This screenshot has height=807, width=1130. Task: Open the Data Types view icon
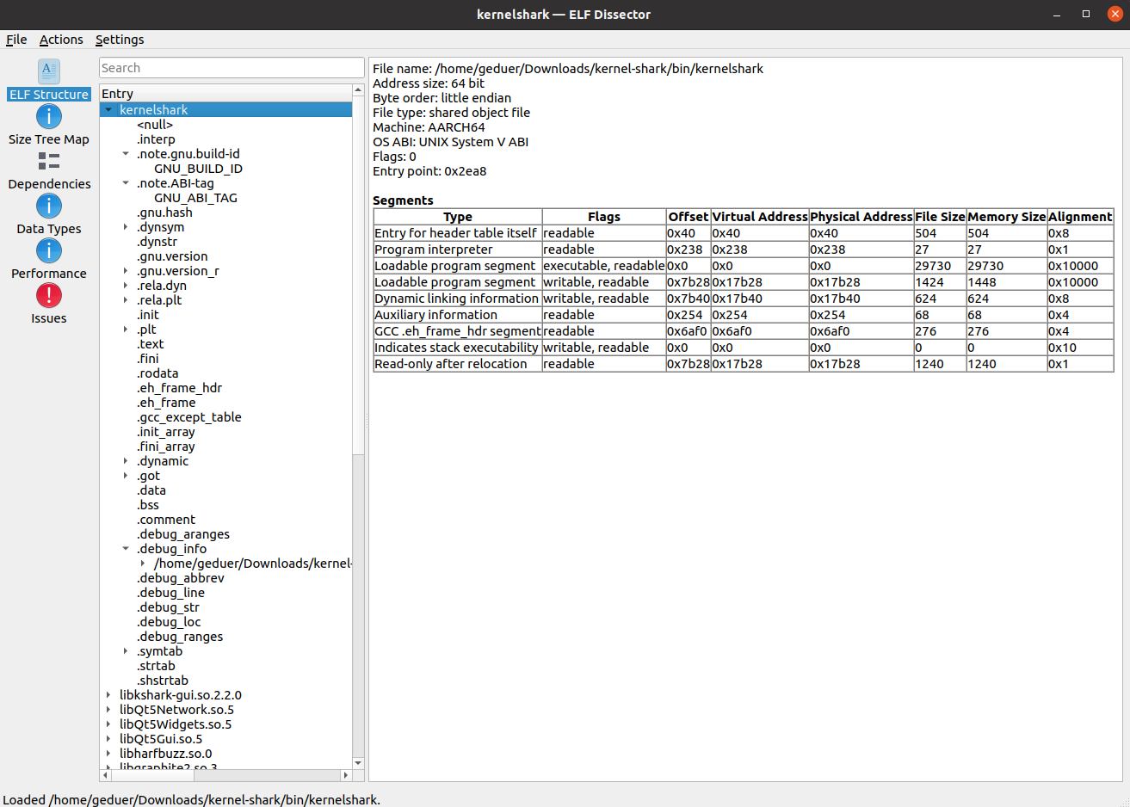tap(49, 206)
